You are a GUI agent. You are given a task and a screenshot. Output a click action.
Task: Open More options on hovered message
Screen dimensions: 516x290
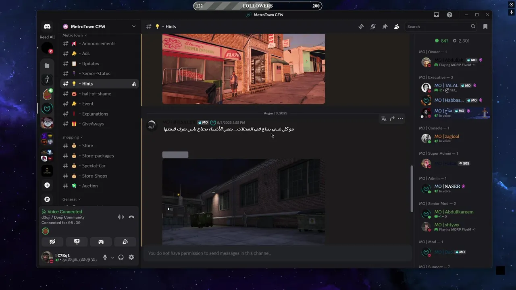coord(400,119)
